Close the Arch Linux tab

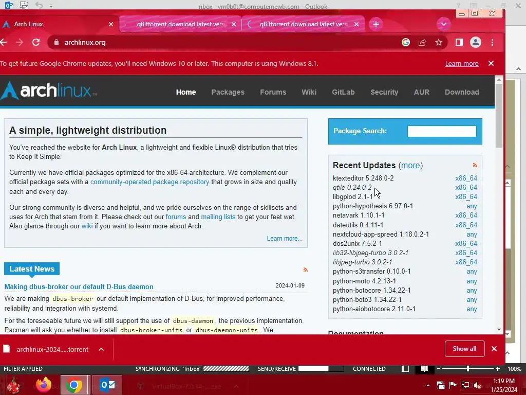click(x=111, y=24)
